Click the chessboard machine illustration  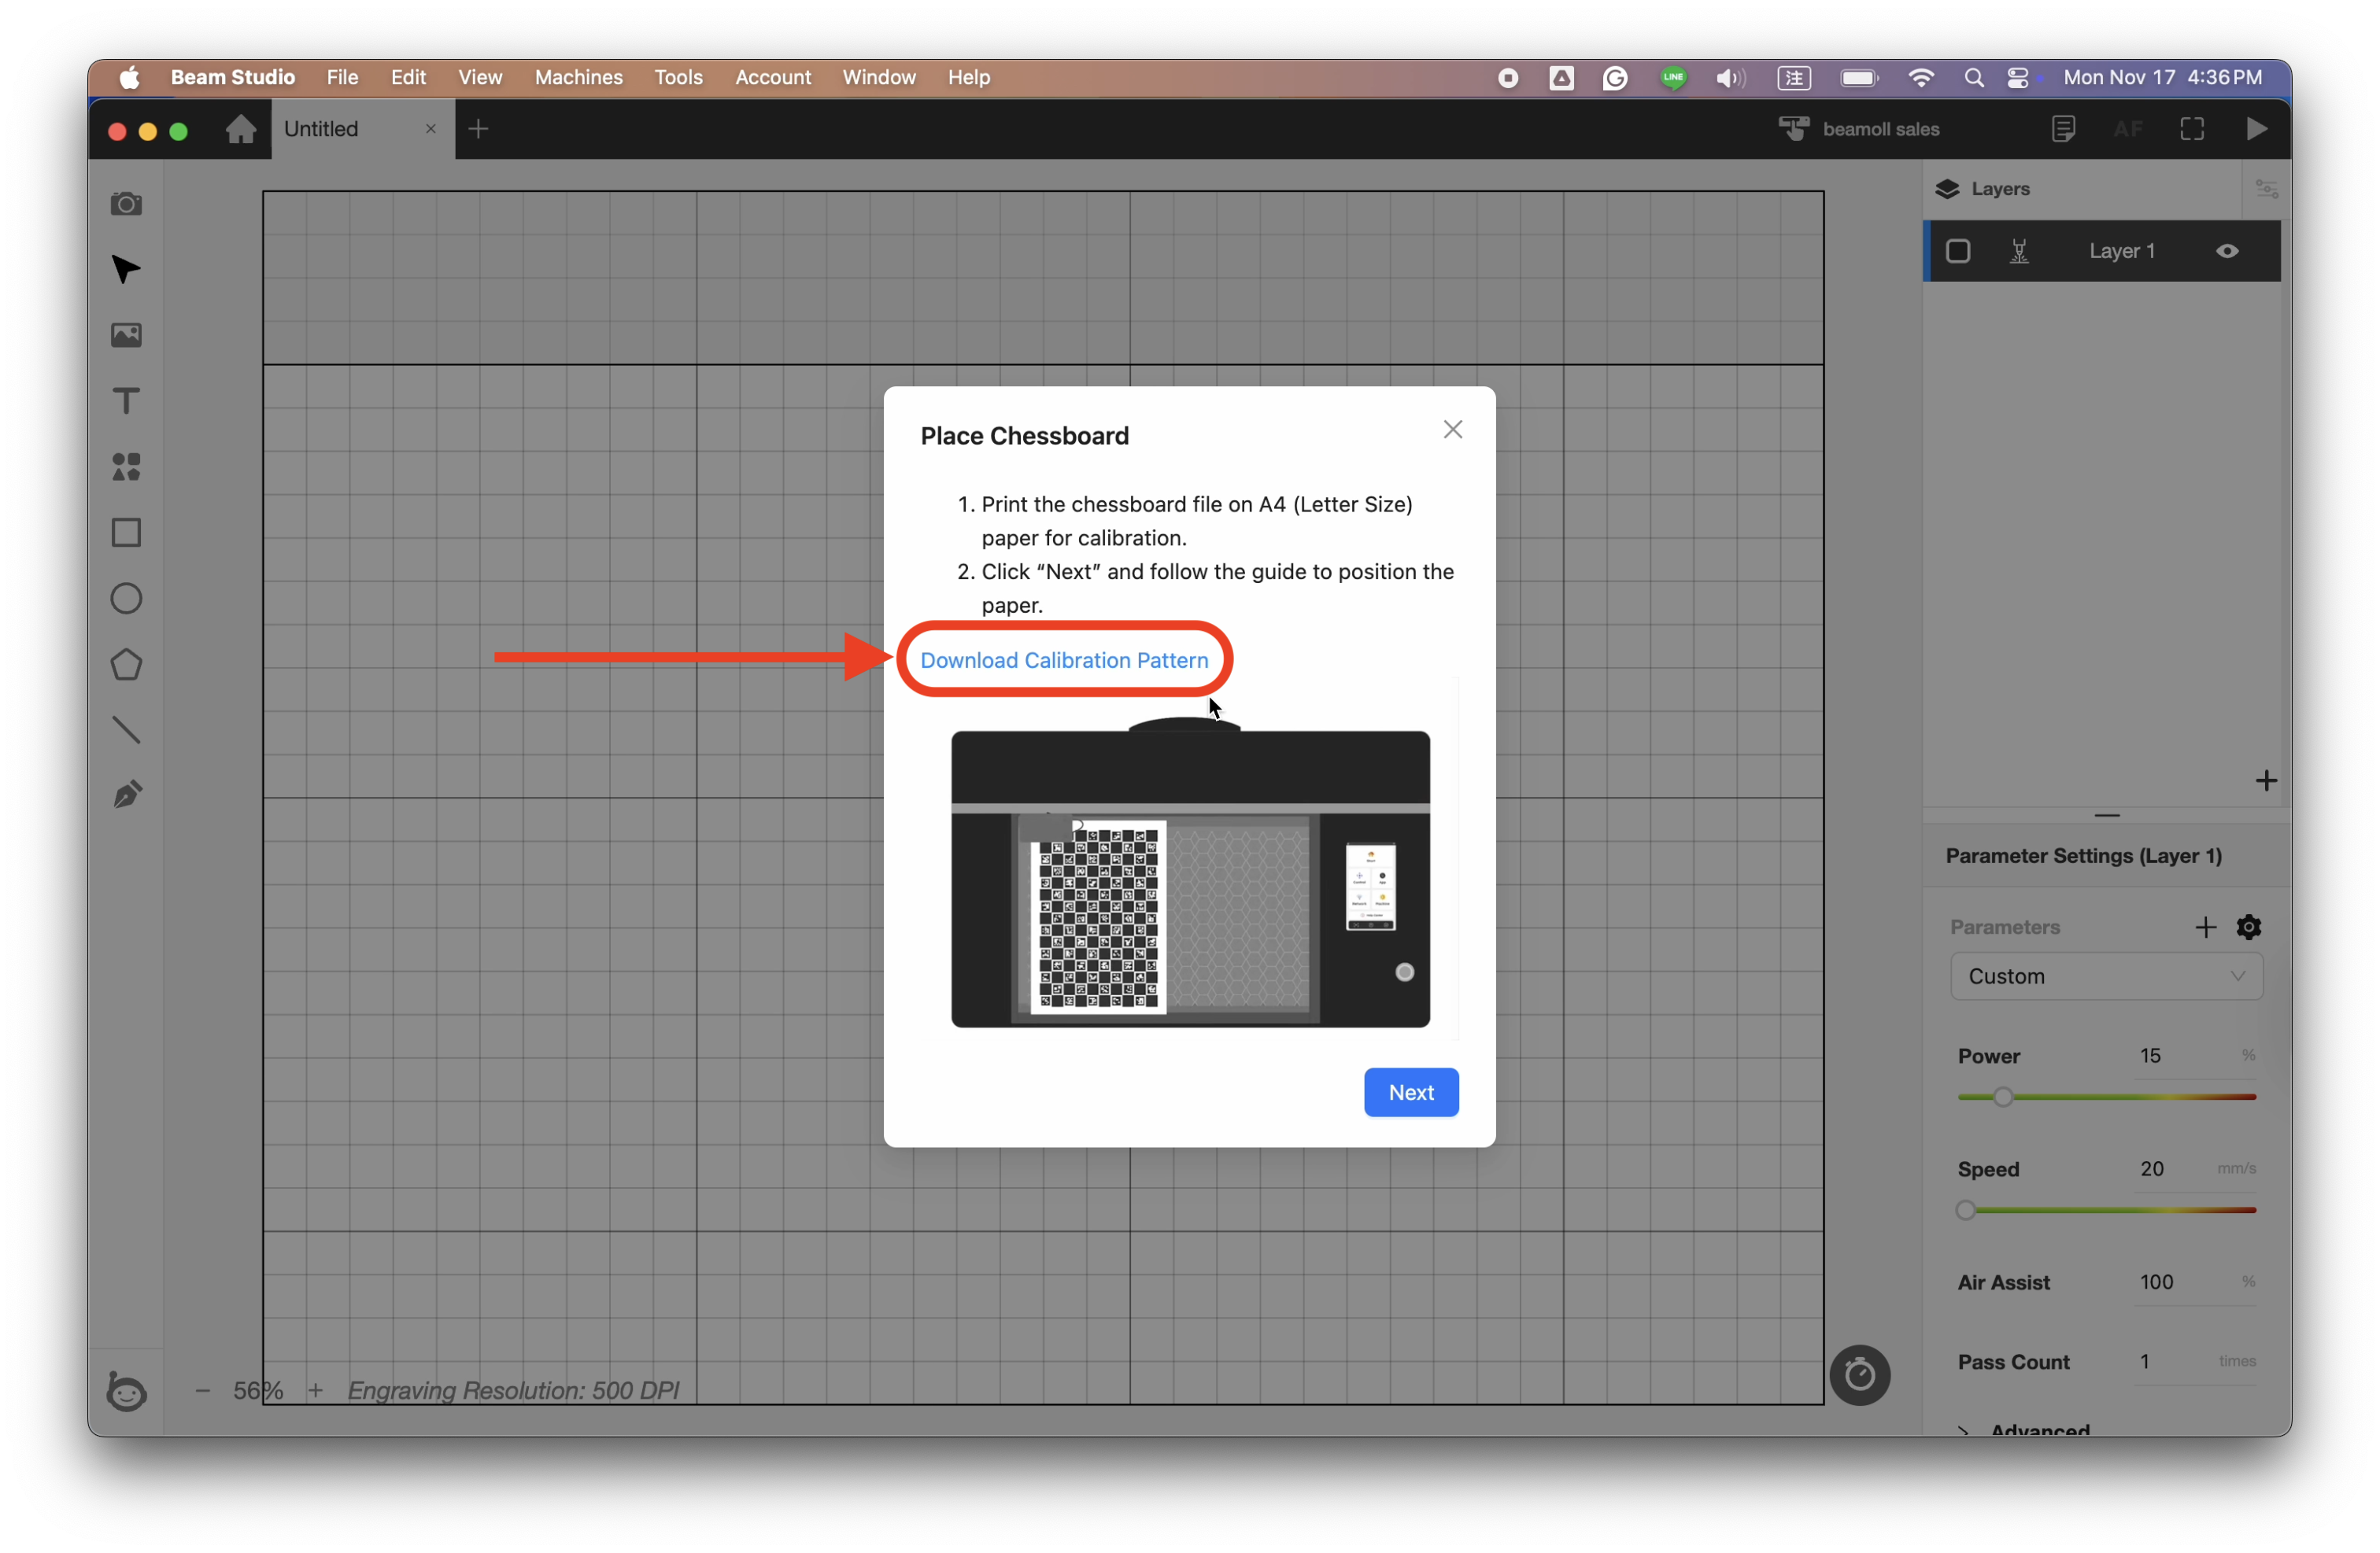[x=1190, y=872]
